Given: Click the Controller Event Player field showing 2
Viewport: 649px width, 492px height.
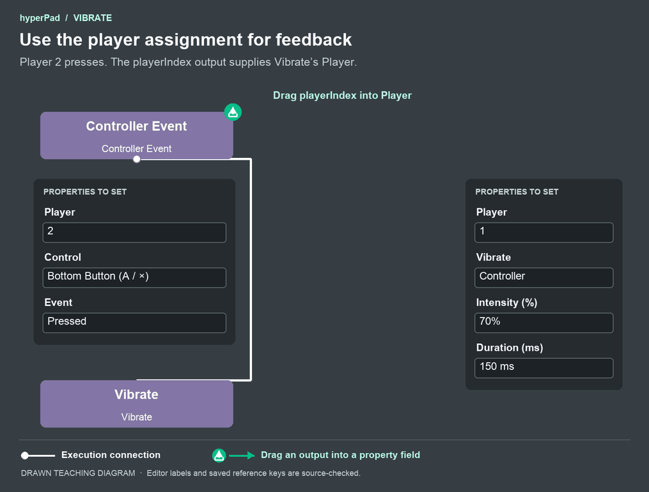Looking at the screenshot, I should 134,233.
